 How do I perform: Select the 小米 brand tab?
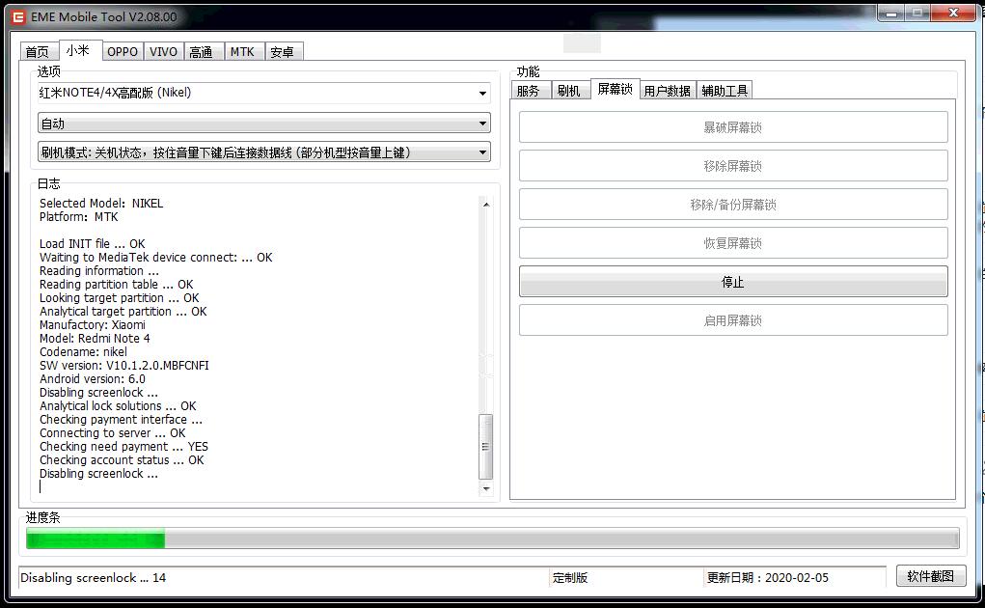pyautogui.click(x=80, y=50)
